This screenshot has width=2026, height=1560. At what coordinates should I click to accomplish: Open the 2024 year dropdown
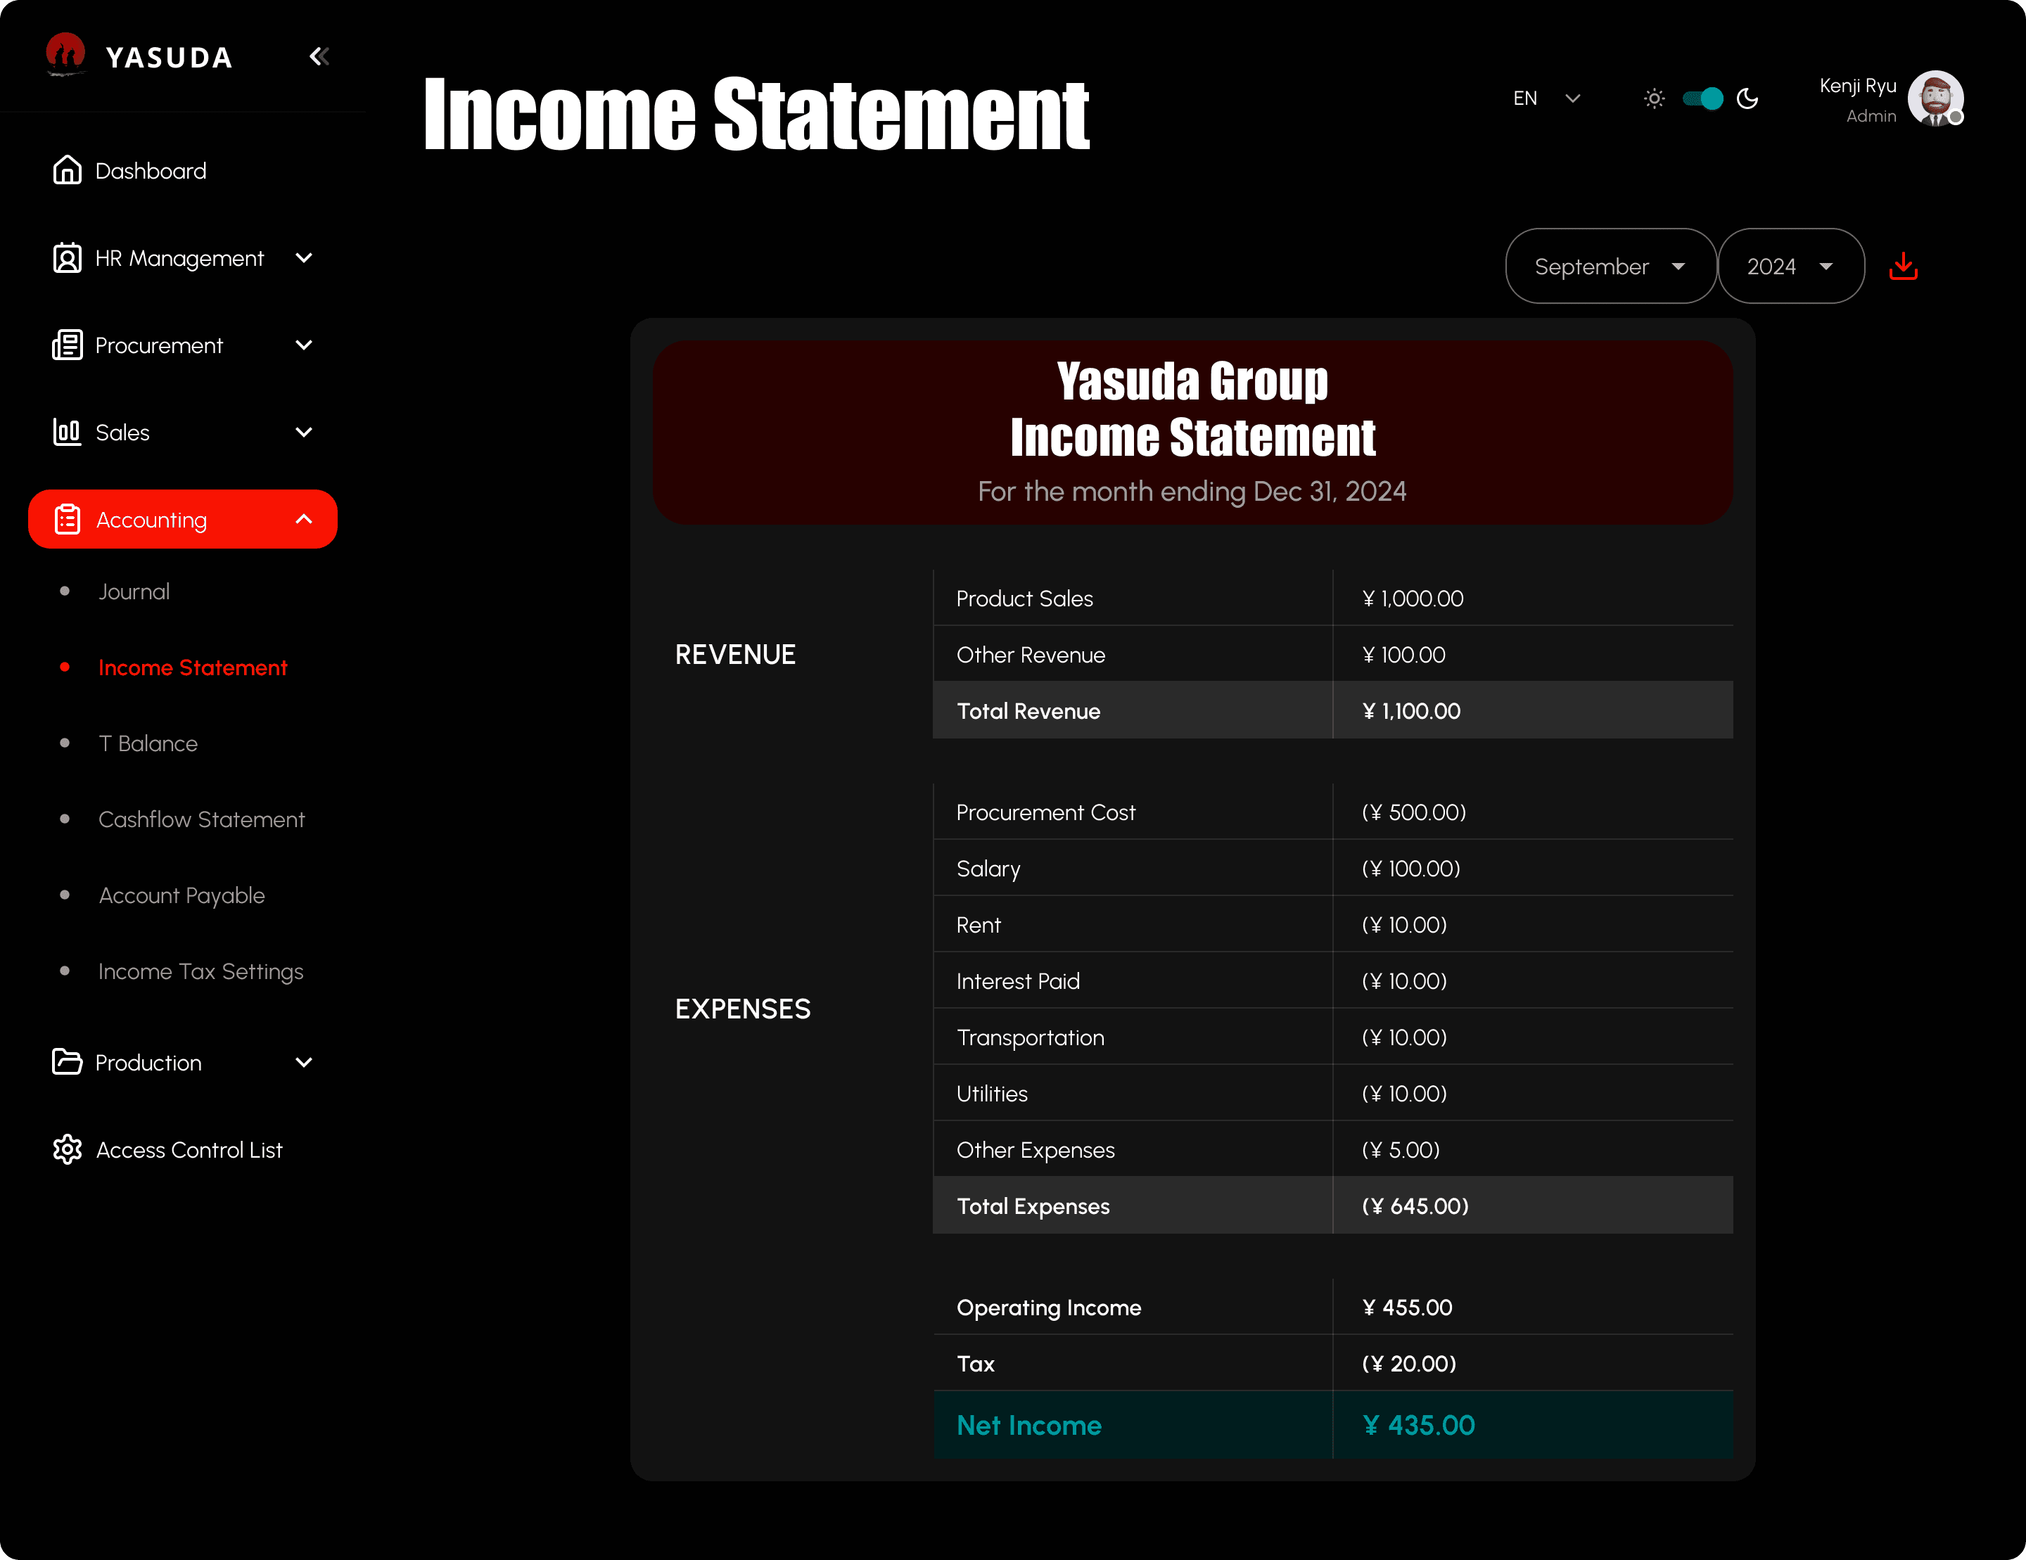click(1791, 266)
